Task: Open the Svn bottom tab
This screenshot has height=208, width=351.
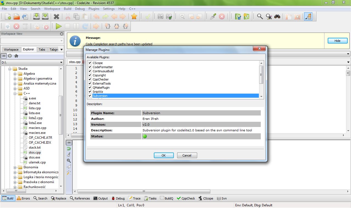Action: click(222, 198)
